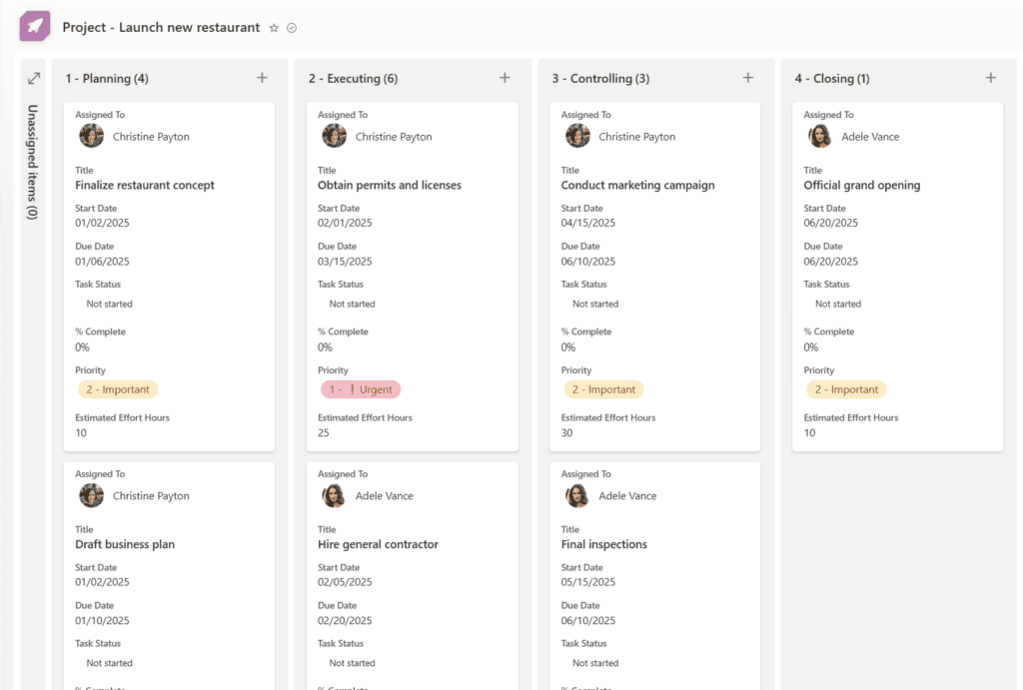This screenshot has width=1023, height=690.
Task: Click 2 - Important priority pill on Official grand opening
Action: (846, 389)
